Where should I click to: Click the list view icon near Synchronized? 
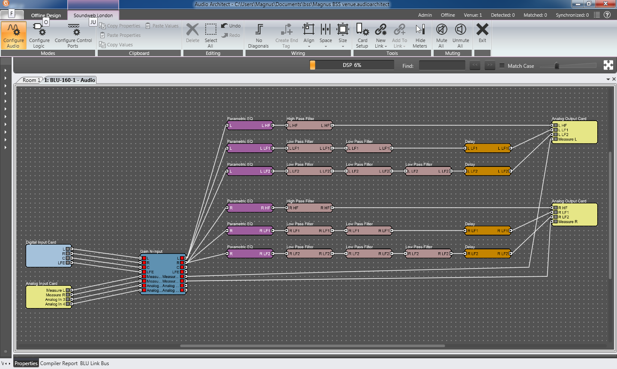point(596,15)
